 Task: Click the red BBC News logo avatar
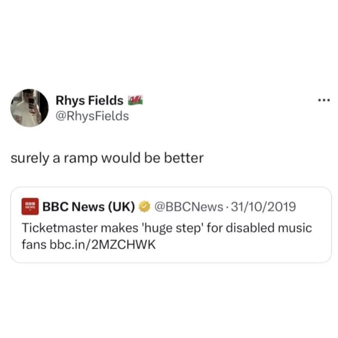(x=30, y=206)
